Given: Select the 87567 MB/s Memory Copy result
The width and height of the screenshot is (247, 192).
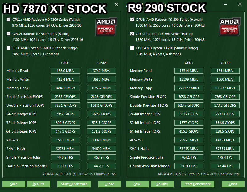Looking at the screenshot, I should [x=102, y=88].
